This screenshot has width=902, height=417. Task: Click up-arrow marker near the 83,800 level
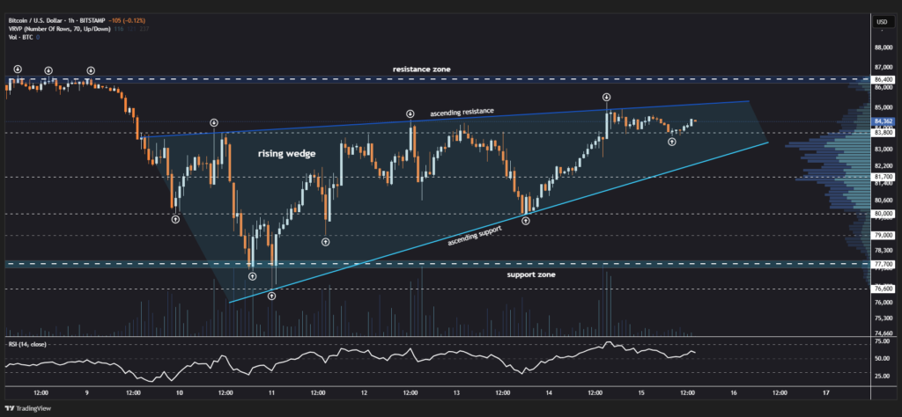[672, 141]
